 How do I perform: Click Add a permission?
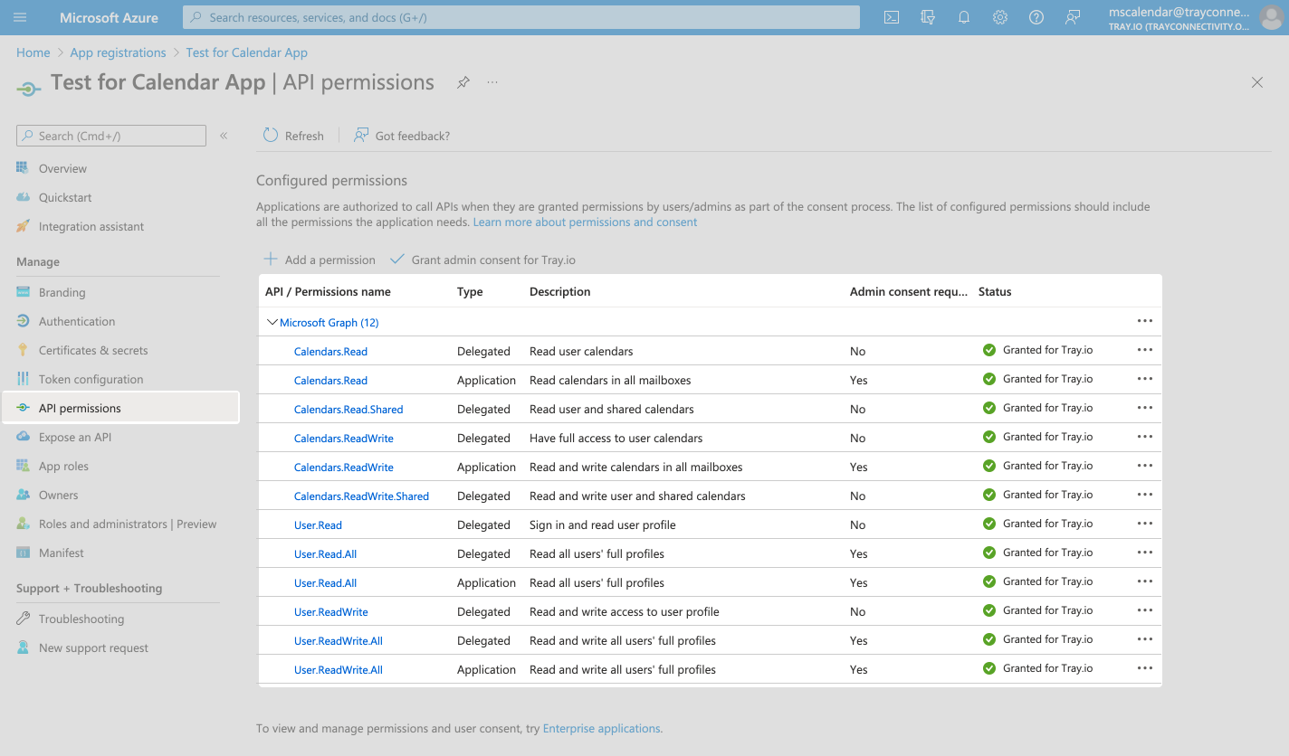coord(320,260)
